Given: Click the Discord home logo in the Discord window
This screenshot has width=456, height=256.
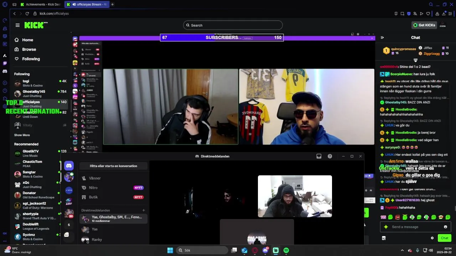Looking at the screenshot, I should coord(69,166).
